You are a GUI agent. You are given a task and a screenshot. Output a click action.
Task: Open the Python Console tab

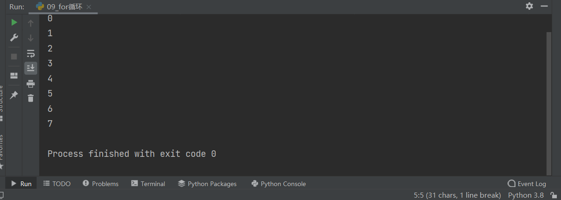278,184
